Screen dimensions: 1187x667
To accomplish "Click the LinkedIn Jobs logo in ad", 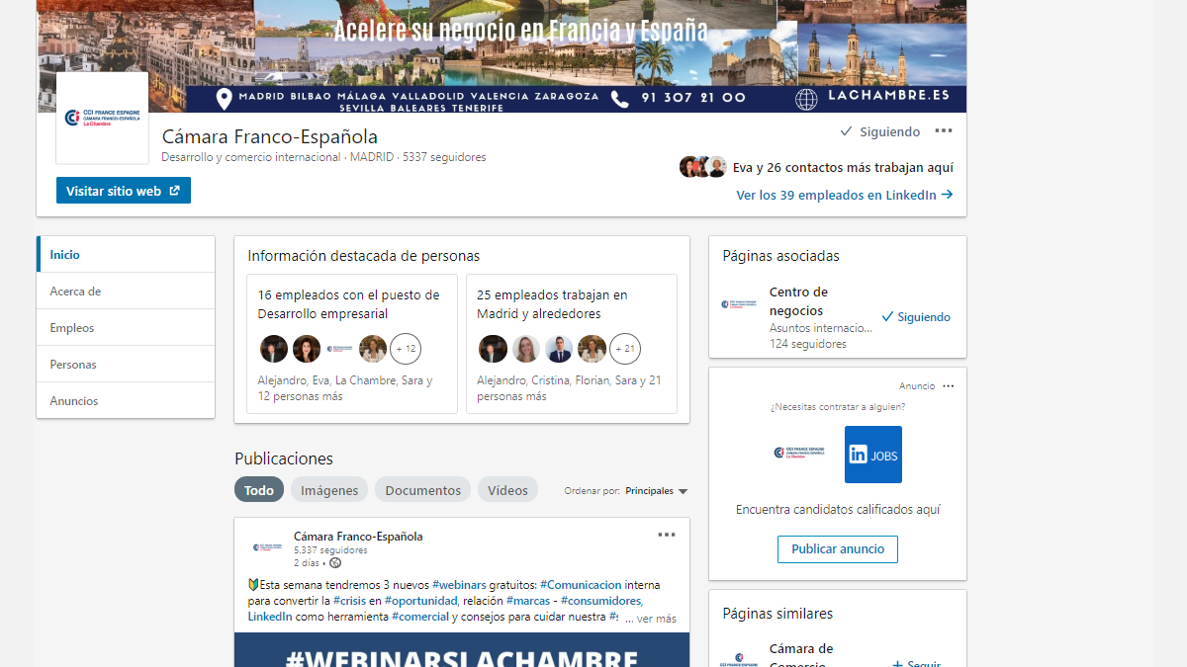I will pos(872,455).
